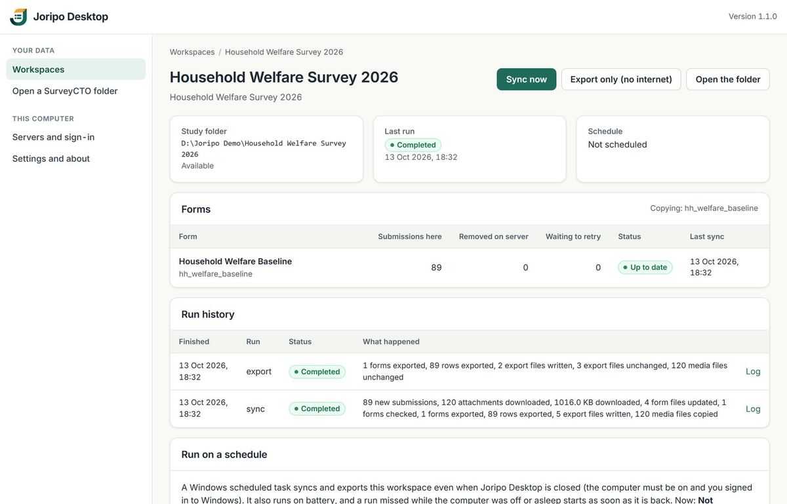
Task: Click Open the folder button
Action: click(728, 79)
